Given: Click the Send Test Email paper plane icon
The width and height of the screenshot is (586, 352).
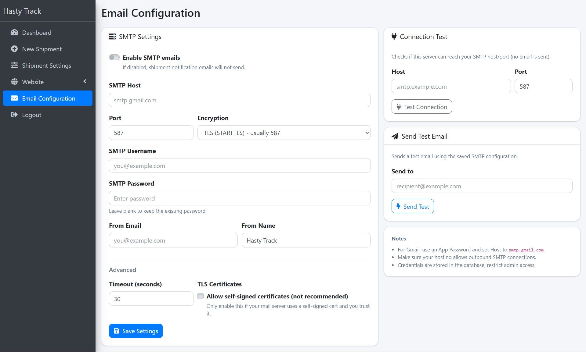Looking at the screenshot, I should click(395, 137).
